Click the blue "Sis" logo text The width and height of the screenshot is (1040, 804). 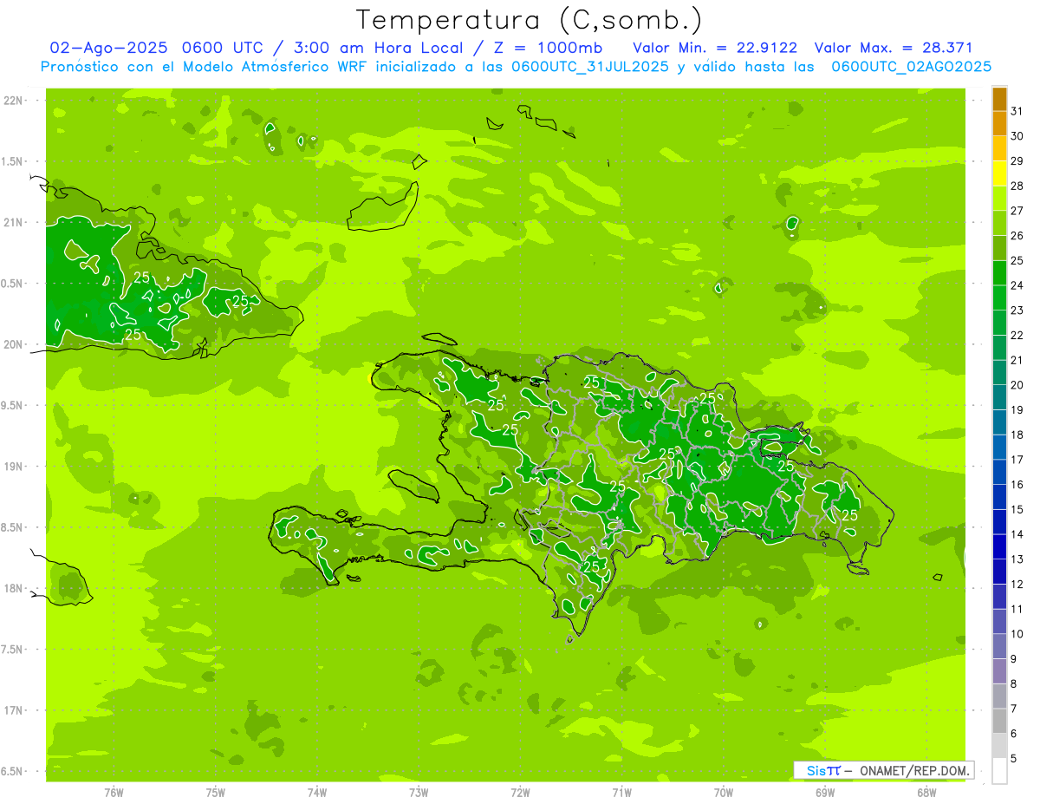(x=816, y=770)
